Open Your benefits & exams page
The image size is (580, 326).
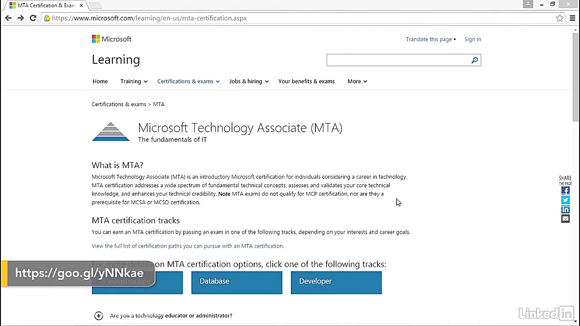[x=306, y=81]
